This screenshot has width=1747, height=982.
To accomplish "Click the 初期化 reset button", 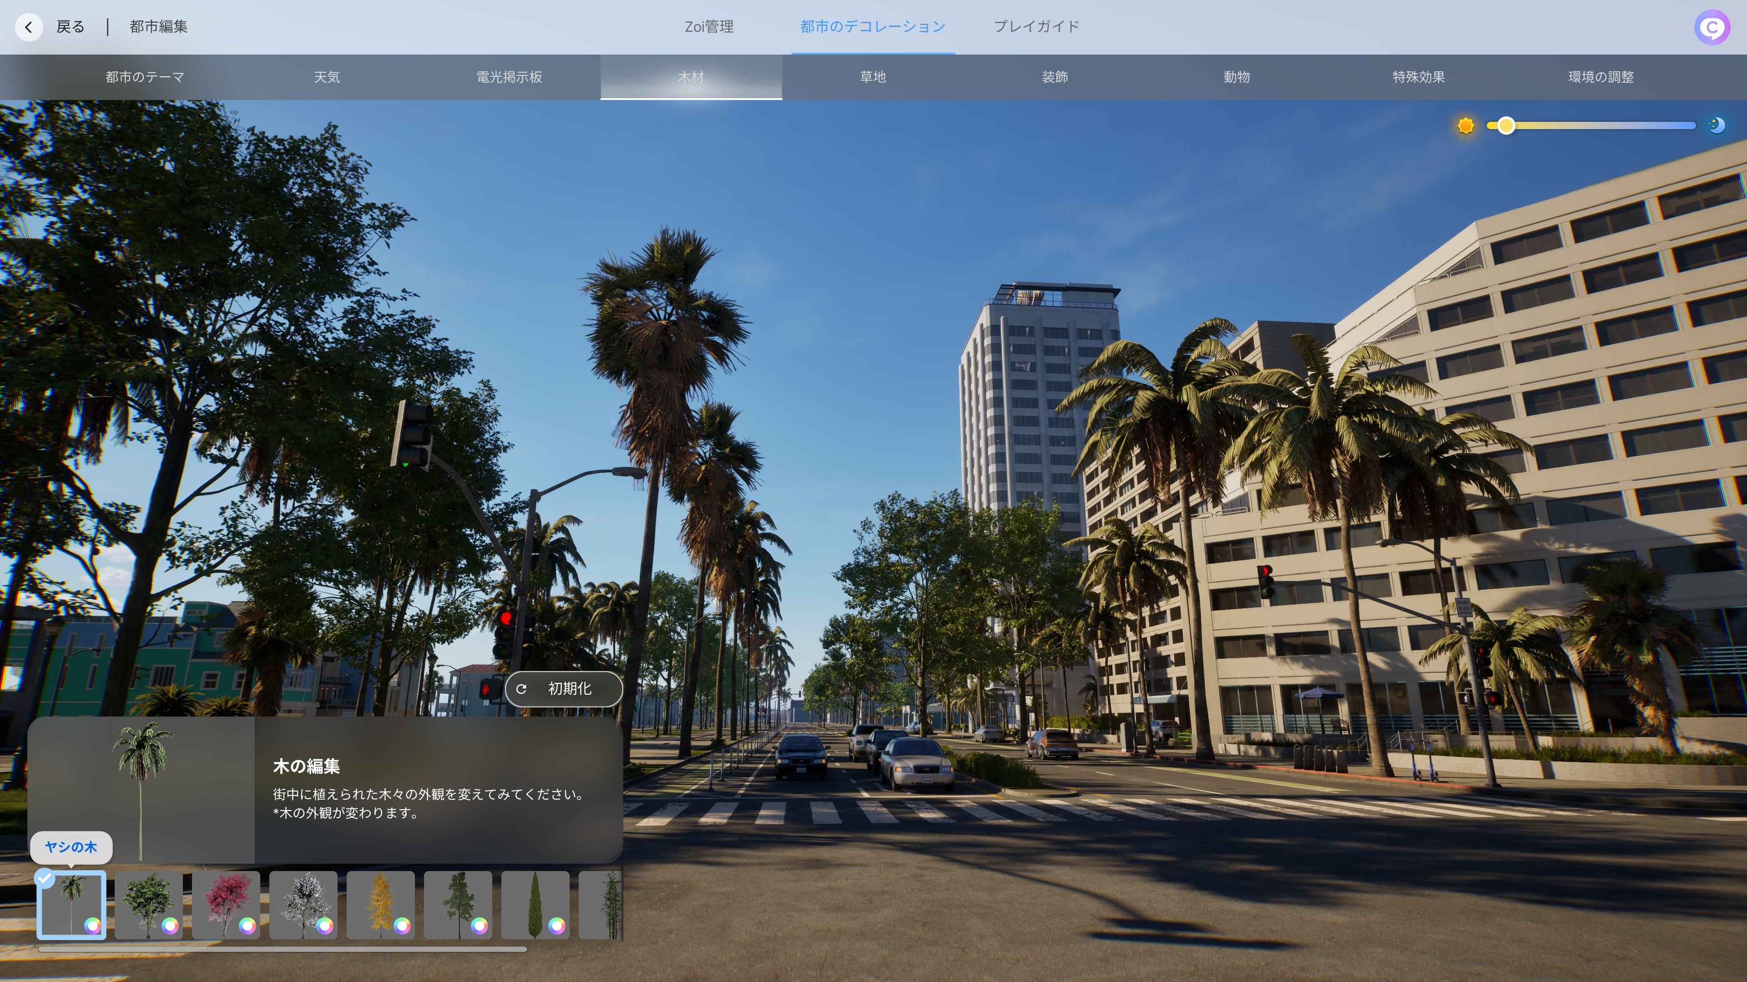I will point(564,689).
